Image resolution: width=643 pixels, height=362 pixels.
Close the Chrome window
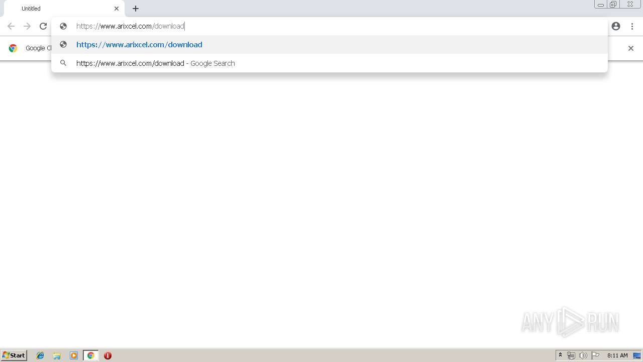click(x=630, y=5)
